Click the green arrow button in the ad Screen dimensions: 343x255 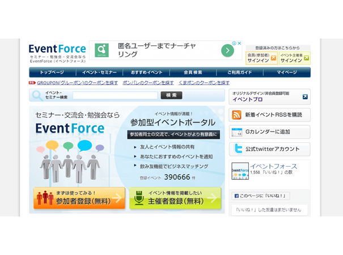point(227,50)
